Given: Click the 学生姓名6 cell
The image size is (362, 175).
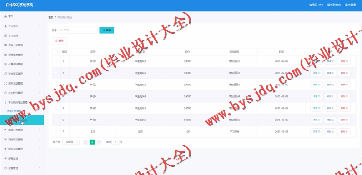Looking at the screenshot, I should coord(141,120).
